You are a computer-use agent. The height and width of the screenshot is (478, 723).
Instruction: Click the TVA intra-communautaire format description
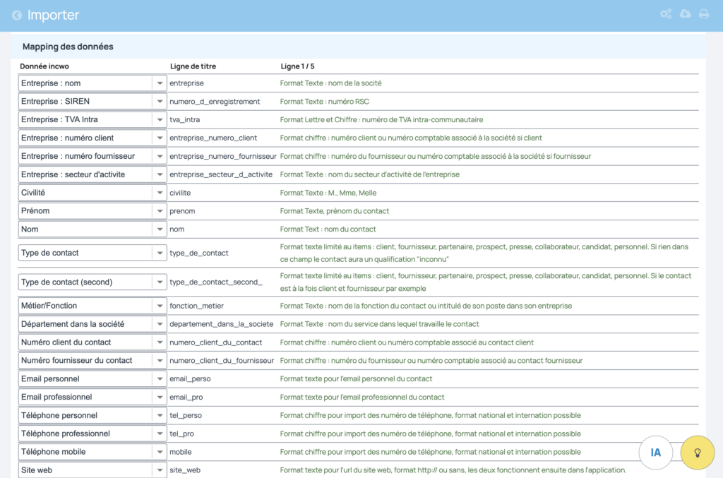coord(381,120)
